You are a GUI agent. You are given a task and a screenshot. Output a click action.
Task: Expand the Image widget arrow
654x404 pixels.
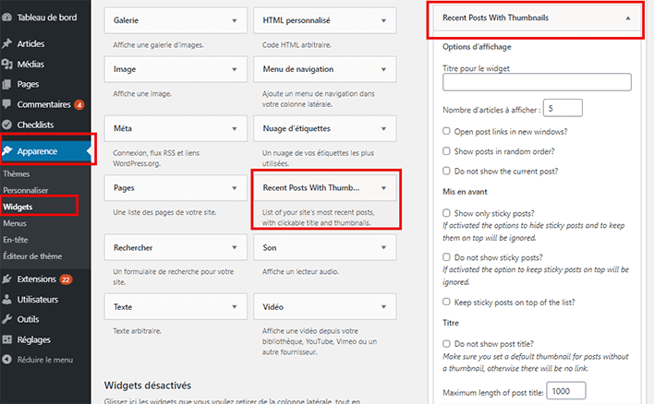click(235, 69)
